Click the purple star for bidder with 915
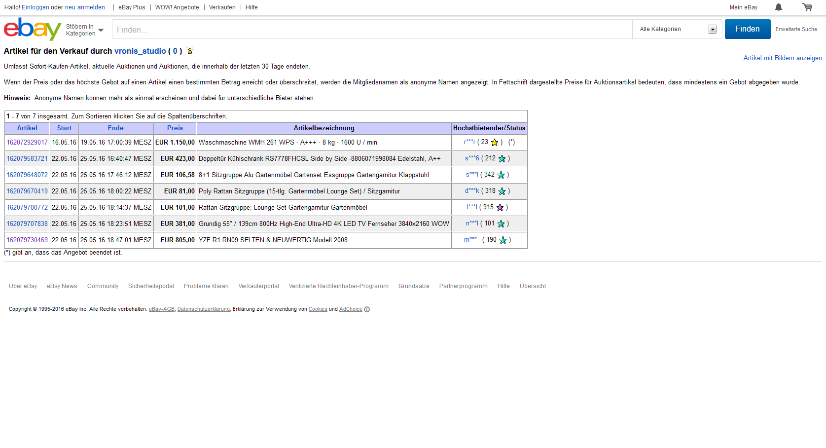The height and width of the screenshot is (448, 826). click(x=500, y=208)
